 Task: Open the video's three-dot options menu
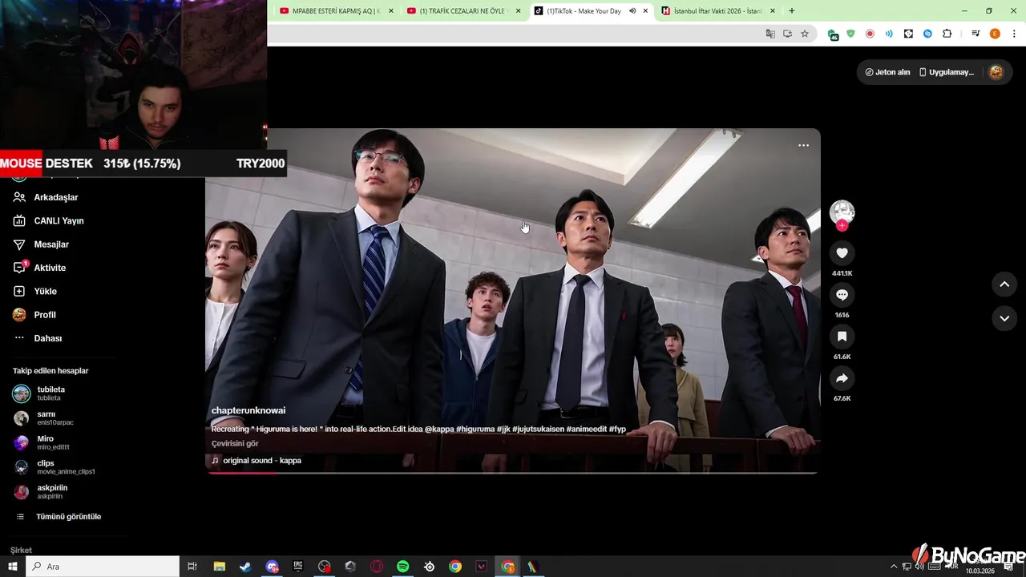803,145
